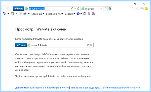Image resolution: width=151 pixels, height=92 pixels.
Task: Click the Read mail icon
Action: (20, 14)
